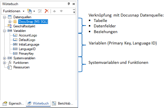Select Datenquellen in the tree
The height and width of the screenshot is (108, 166).
22,17
